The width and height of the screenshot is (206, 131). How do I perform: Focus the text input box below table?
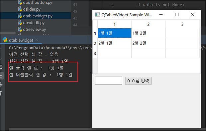[x=109, y=81]
